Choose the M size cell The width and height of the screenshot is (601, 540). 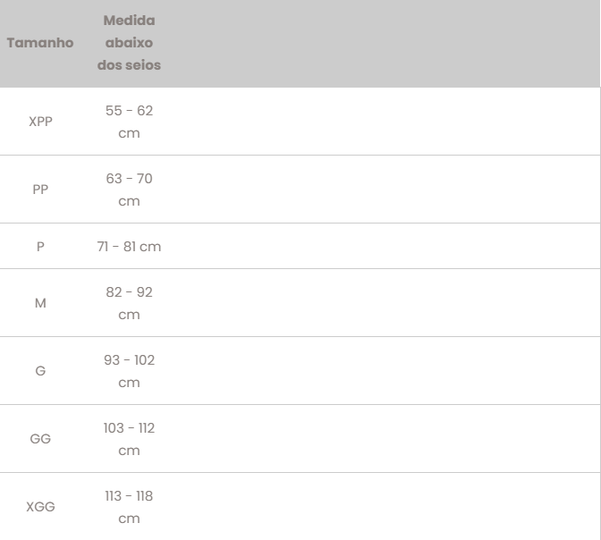point(40,303)
